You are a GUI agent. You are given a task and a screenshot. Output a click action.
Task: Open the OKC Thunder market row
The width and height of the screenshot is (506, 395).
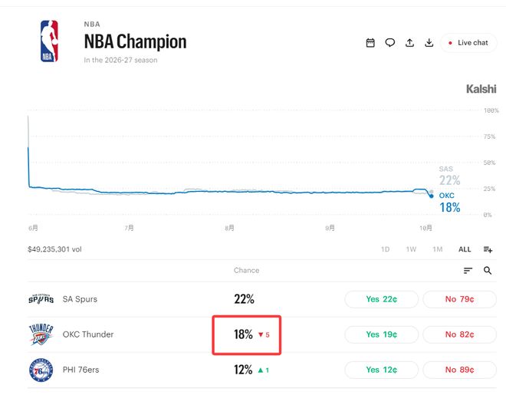pos(262,334)
